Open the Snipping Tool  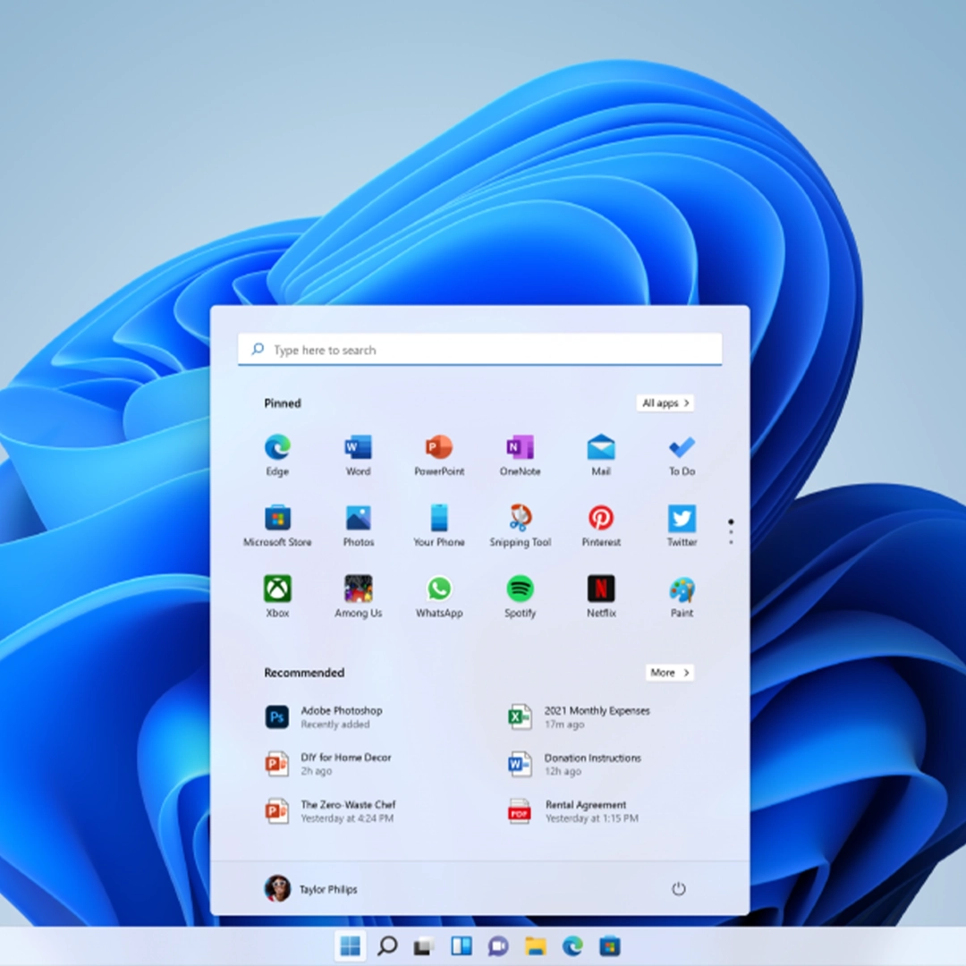[520, 526]
